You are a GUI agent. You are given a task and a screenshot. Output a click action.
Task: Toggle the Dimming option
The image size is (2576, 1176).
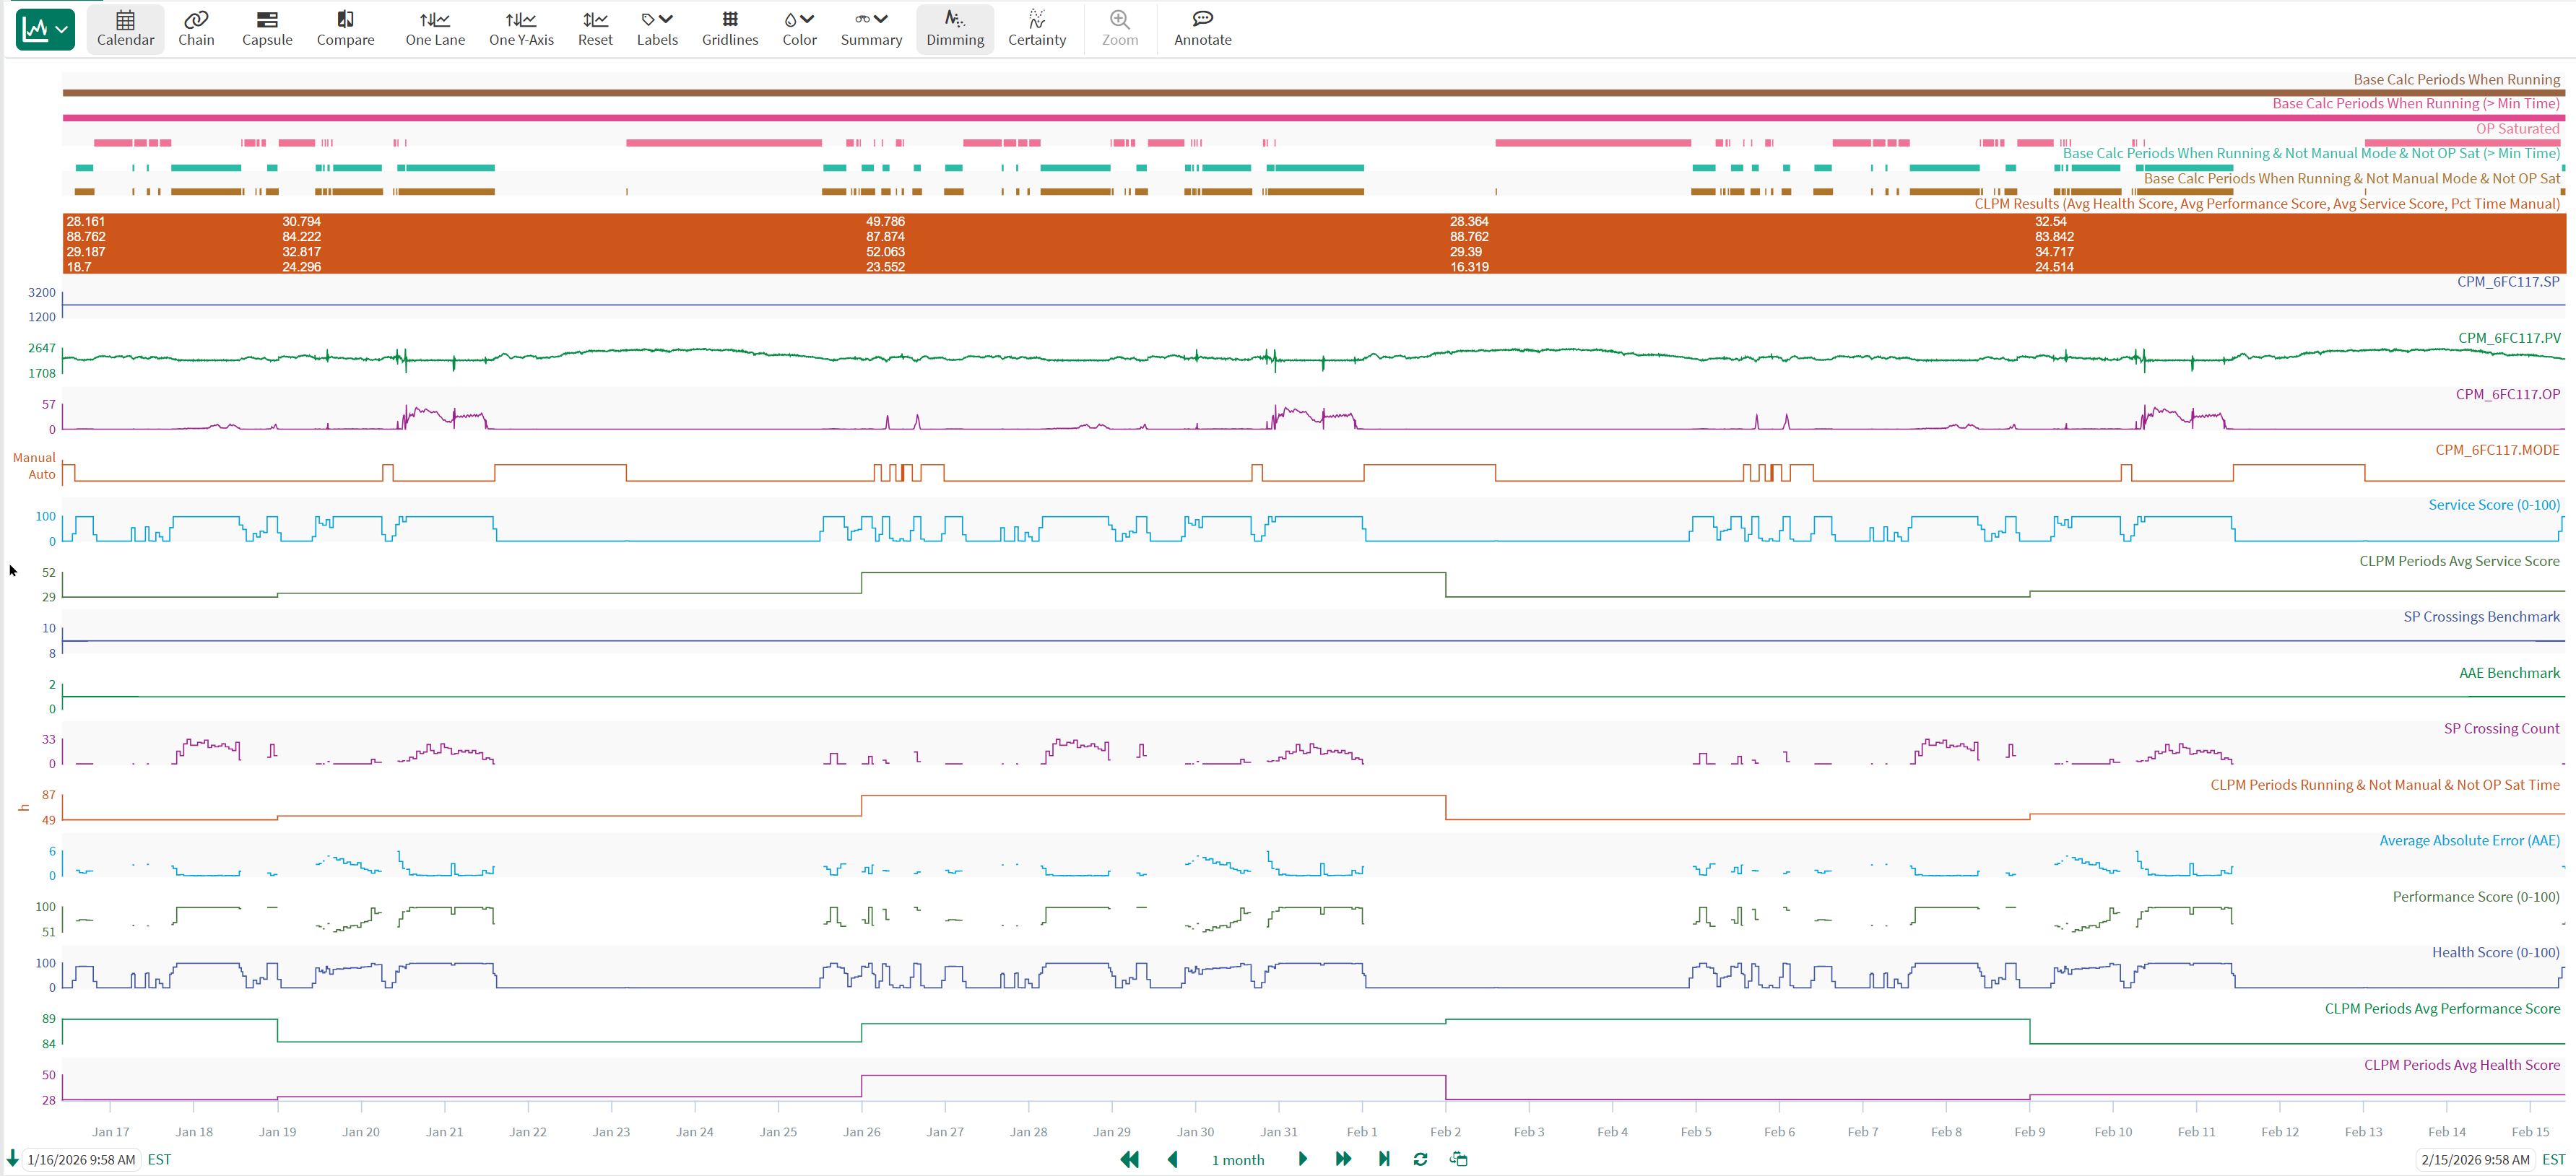[x=955, y=29]
